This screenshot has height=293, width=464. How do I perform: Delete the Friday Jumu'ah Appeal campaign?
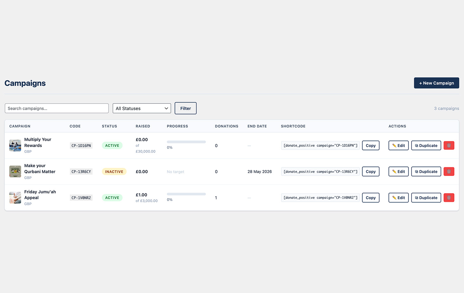[449, 198]
